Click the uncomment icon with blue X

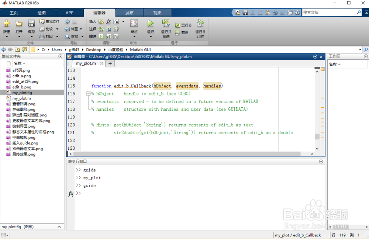click(108, 29)
